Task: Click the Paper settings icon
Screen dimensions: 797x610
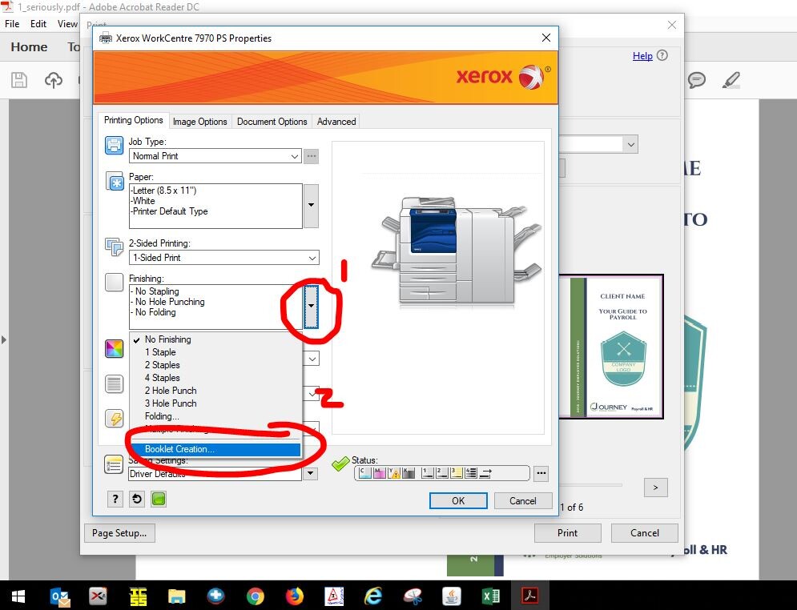Action: coord(114,182)
